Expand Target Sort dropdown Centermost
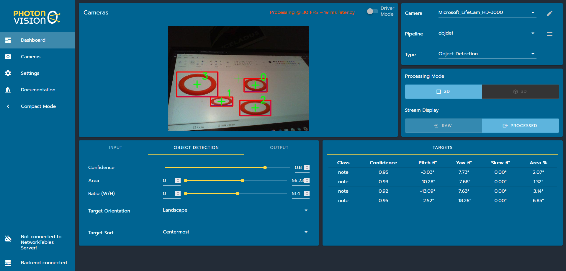566x271 pixels. (236, 232)
